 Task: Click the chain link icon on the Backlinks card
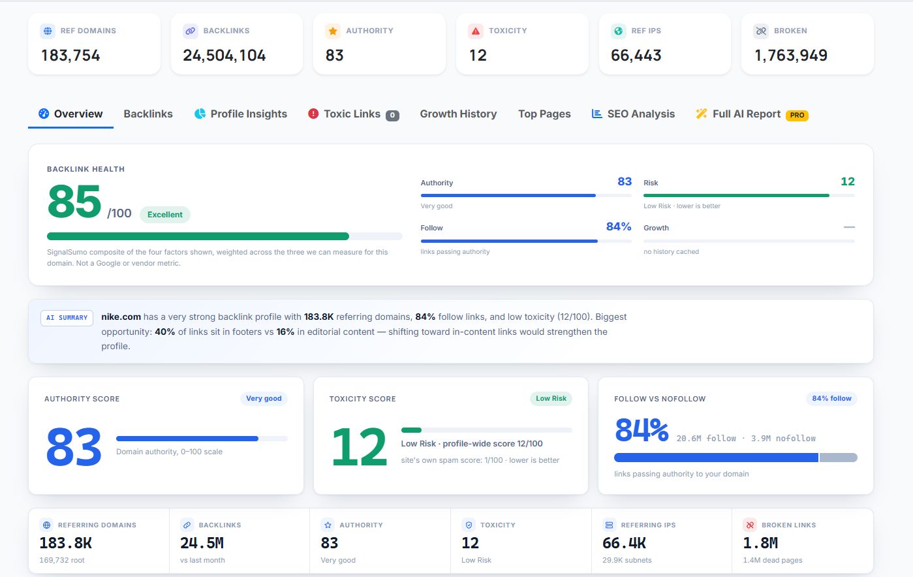tap(191, 31)
